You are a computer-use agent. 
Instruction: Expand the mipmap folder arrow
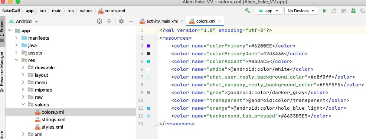click(x=23, y=90)
